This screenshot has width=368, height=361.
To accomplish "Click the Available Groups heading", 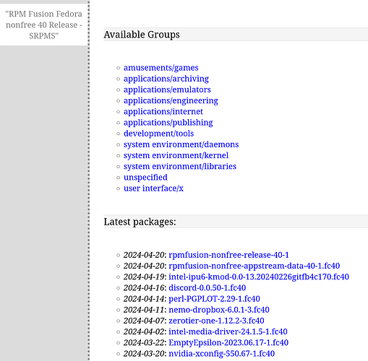I will click(x=142, y=35).
